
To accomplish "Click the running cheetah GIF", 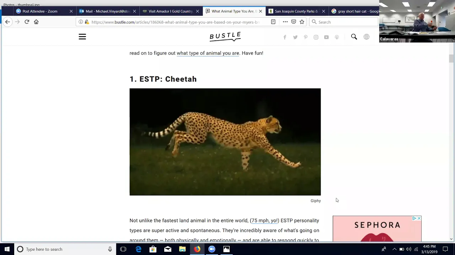I will 225,142.
